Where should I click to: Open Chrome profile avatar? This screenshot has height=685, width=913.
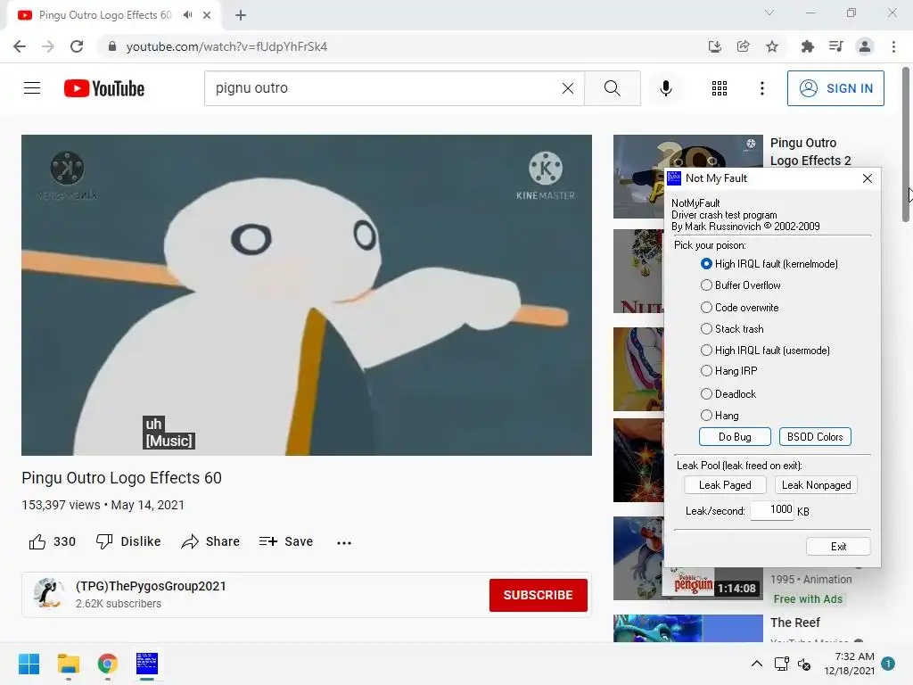coord(865,46)
